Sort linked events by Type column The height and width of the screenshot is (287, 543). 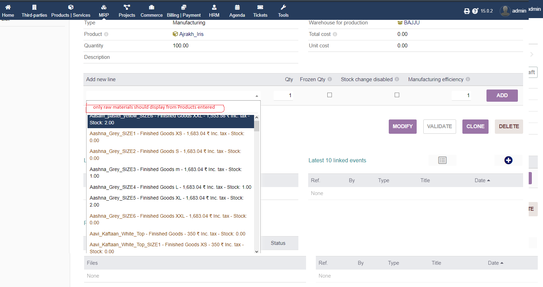(x=384, y=180)
